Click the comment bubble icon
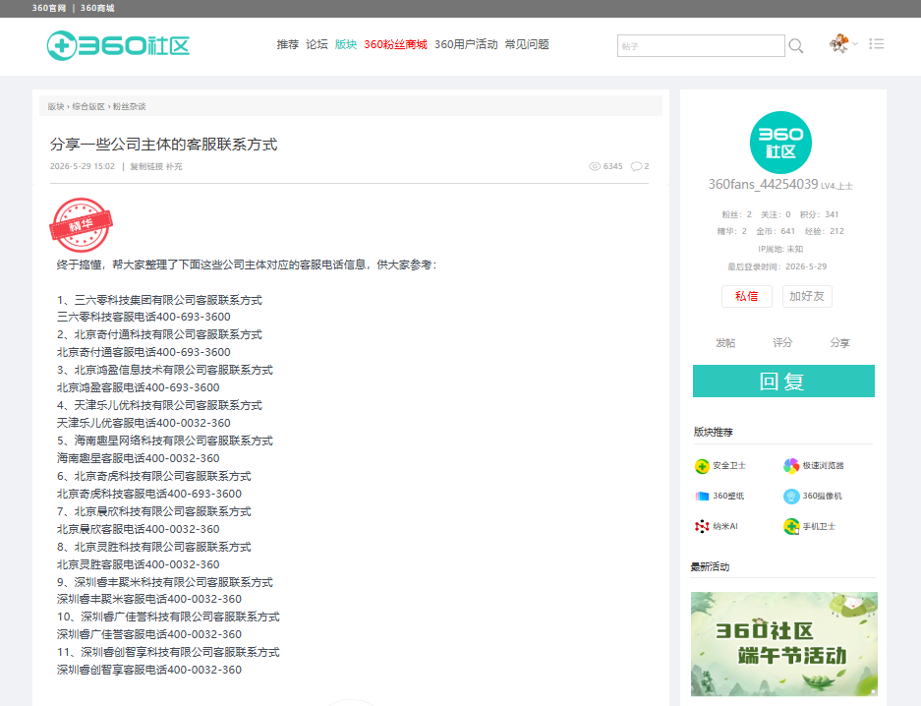921x706 pixels. tap(636, 166)
